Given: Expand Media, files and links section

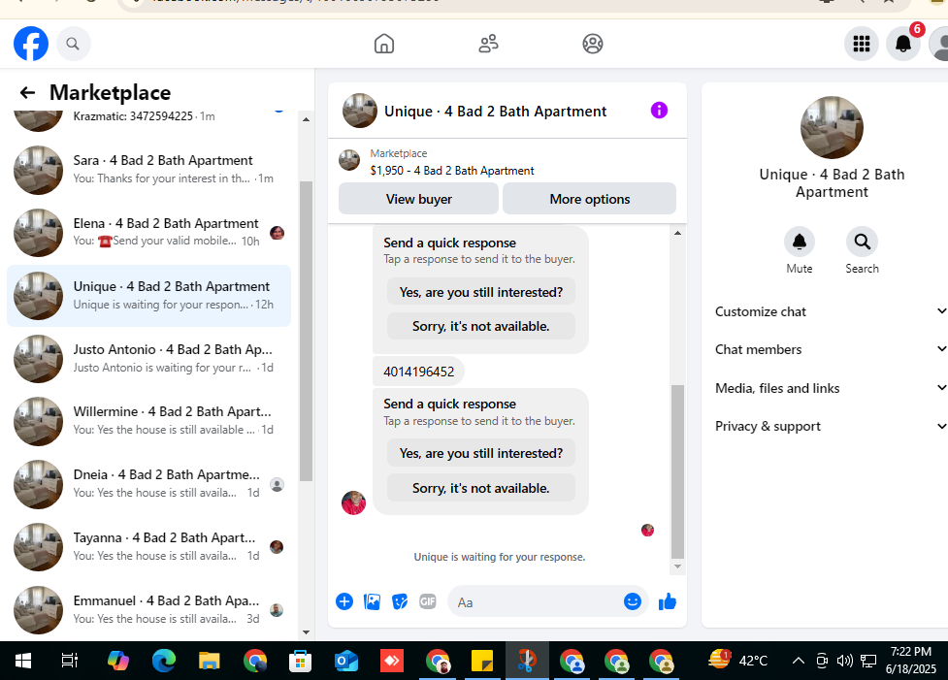Looking at the screenshot, I should 831,388.
